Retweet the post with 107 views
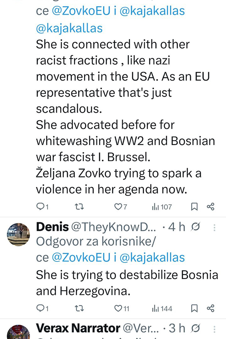This screenshot has height=339, width=226. [79, 206]
